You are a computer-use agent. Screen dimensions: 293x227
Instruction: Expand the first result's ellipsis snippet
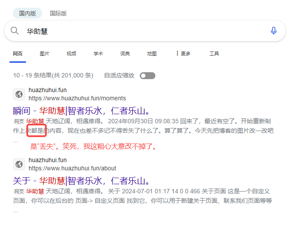click(x=16, y=141)
